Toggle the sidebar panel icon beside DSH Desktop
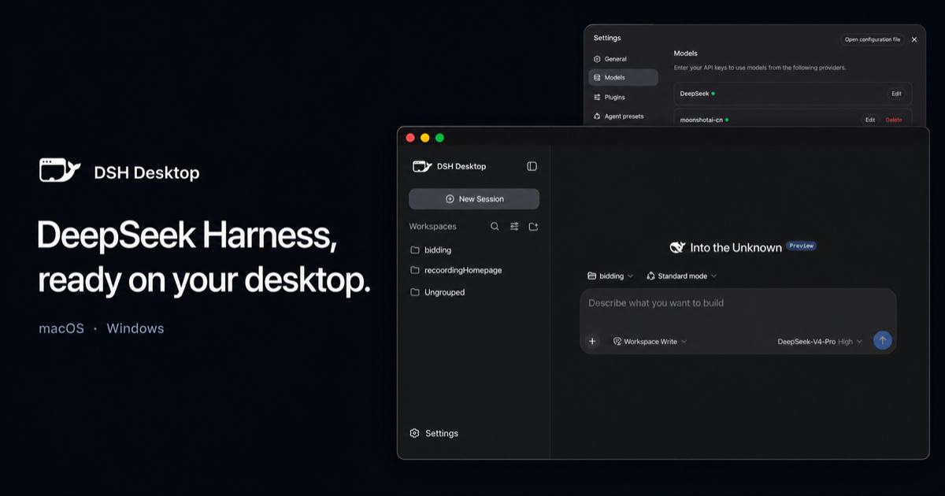The height and width of the screenshot is (496, 945). click(x=532, y=166)
